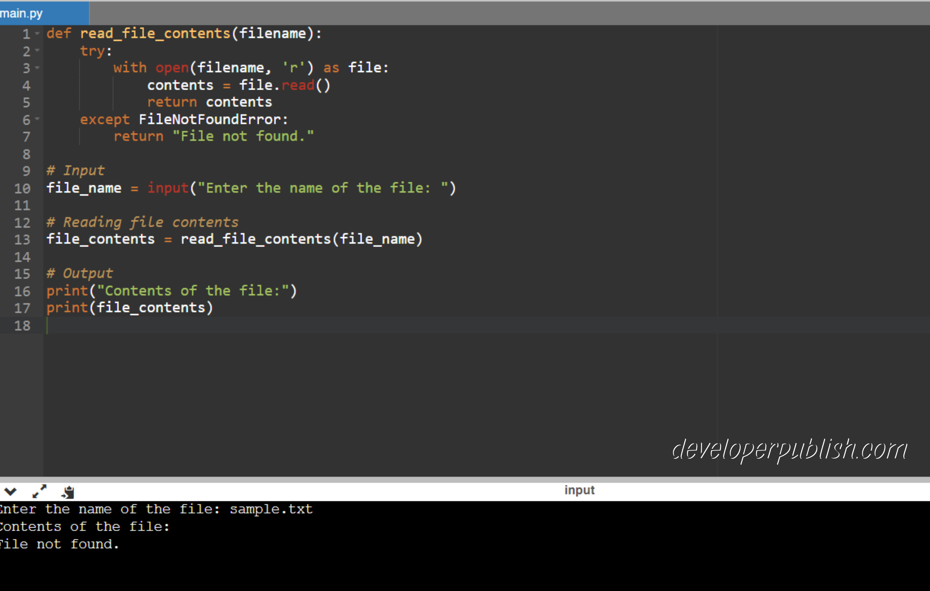
Task: Click 'print(file_contents)' on line 17
Action: click(x=130, y=308)
